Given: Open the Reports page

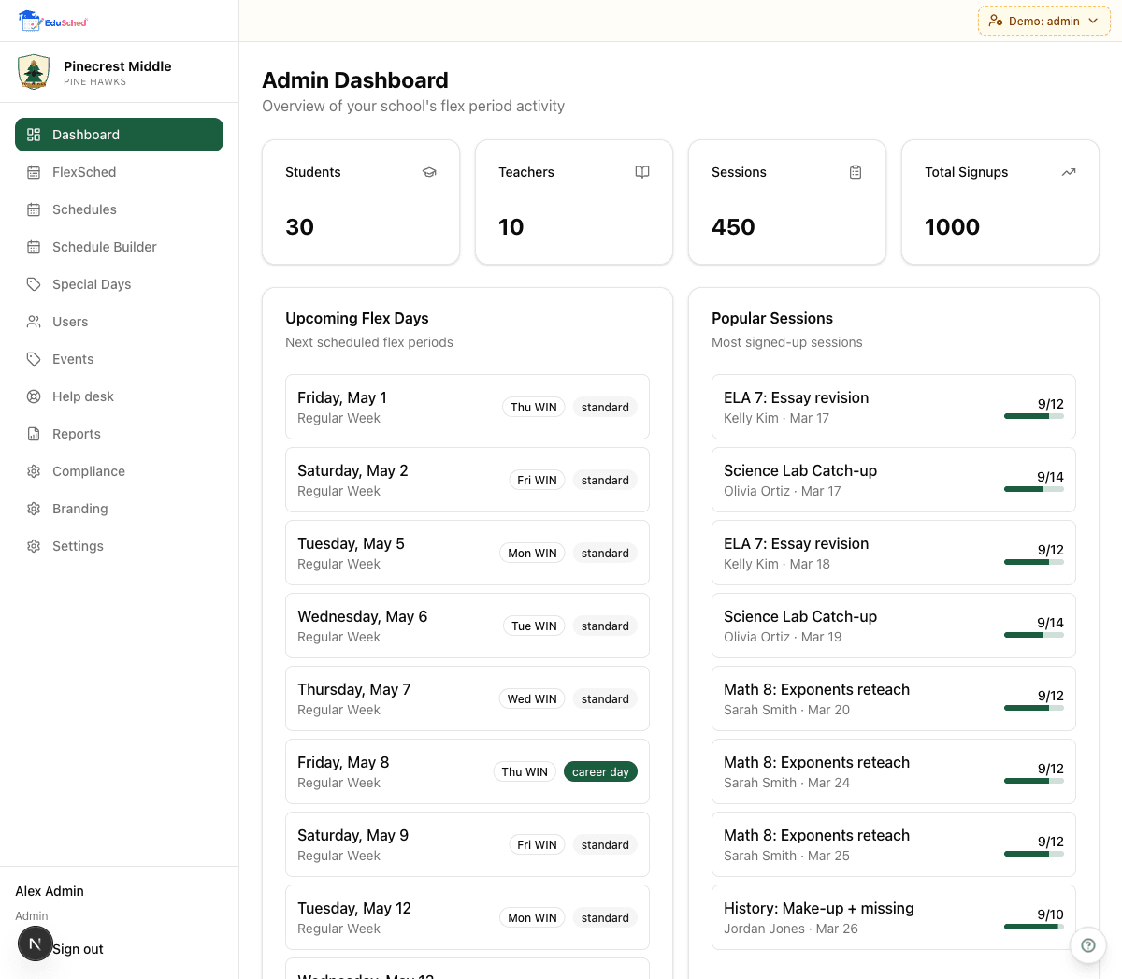Looking at the screenshot, I should [x=119, y=434].
